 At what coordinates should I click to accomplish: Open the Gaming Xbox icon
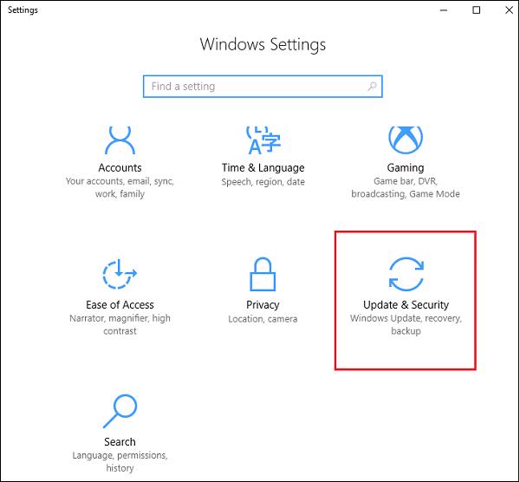click(406, 140)
